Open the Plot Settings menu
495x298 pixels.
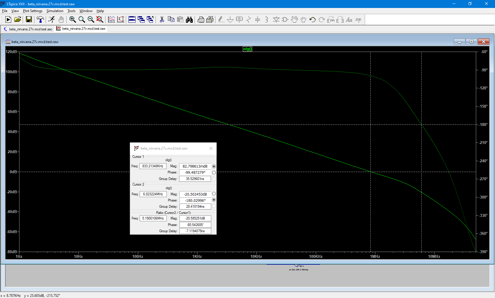pyautogui.click(x=33, y=11)
